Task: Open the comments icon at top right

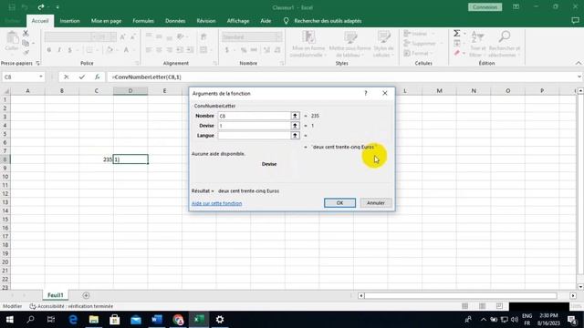Action: click(575, 21)
